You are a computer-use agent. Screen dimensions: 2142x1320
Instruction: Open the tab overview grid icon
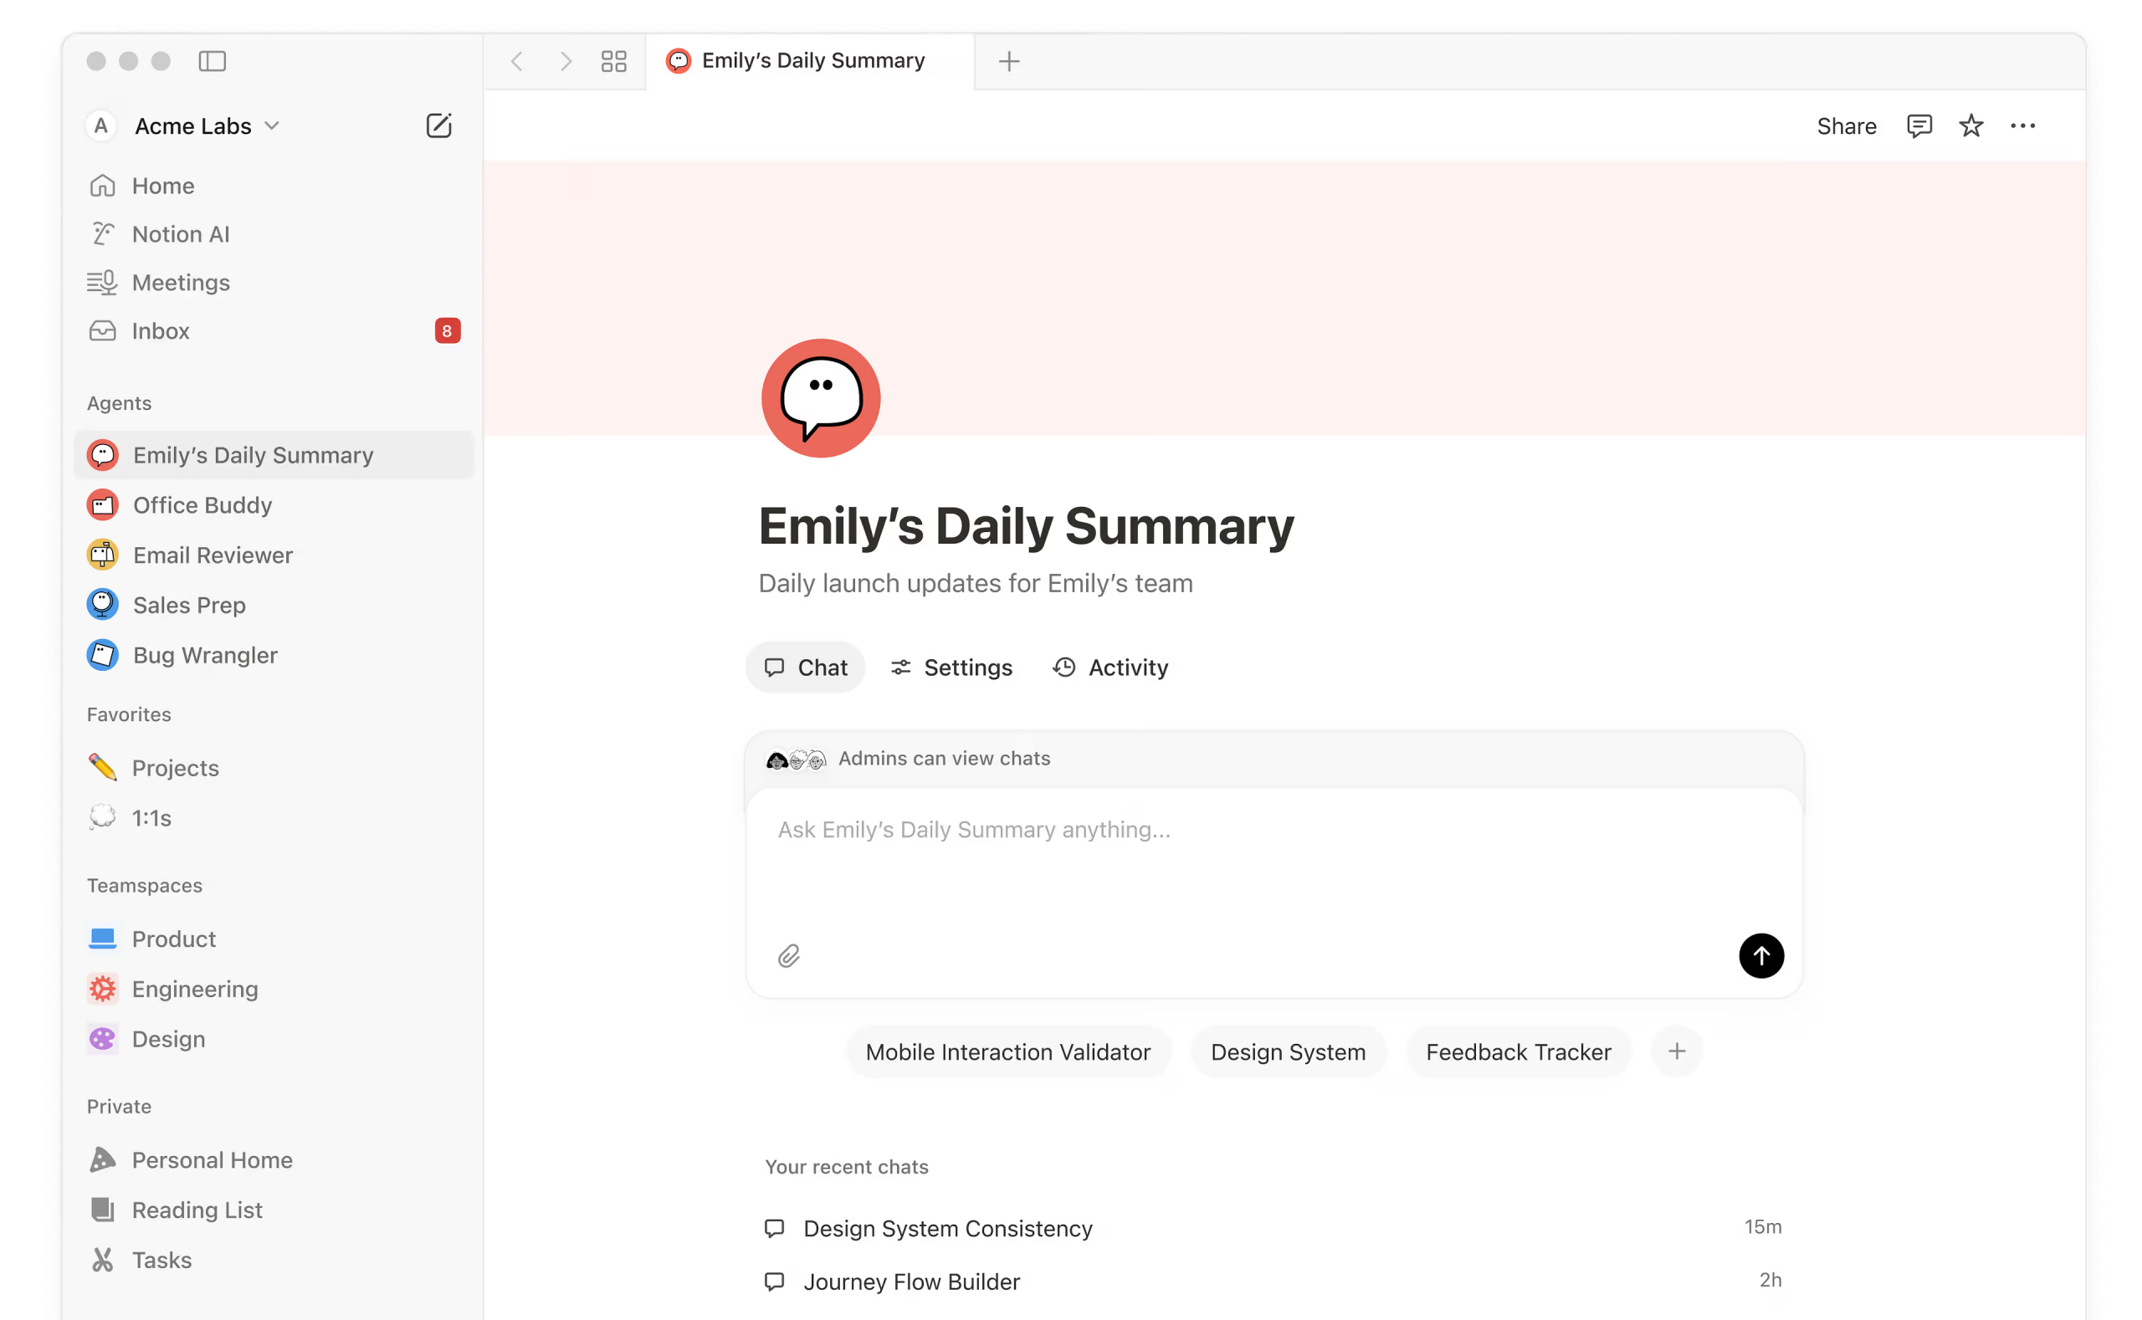pos(614,61)
